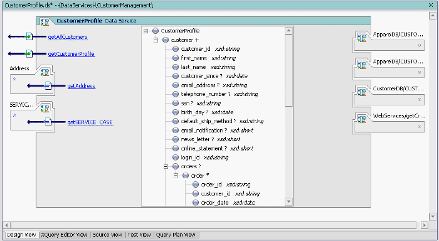Open the getAddress function link

click(x=81, y=86)
